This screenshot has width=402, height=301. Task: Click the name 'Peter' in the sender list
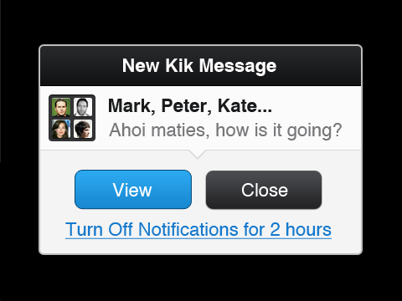click(x=186, y=106)
